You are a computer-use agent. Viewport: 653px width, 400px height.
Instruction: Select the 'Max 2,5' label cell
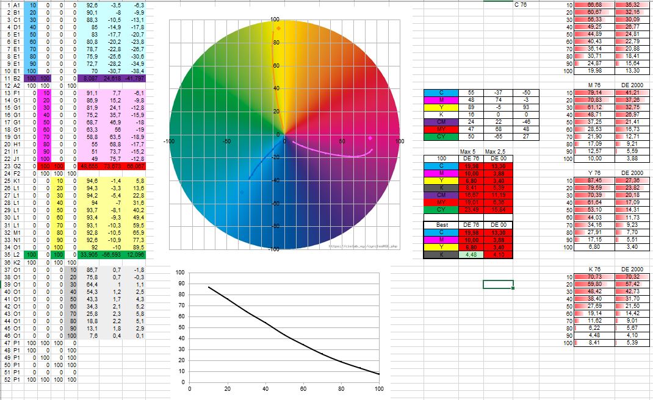(x=498, y=151)
